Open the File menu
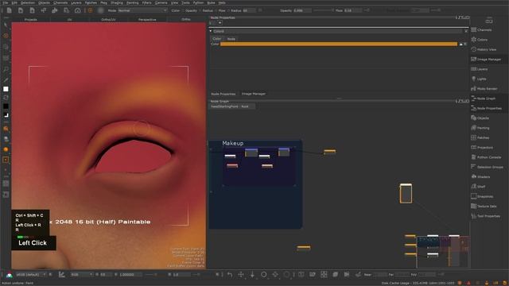 pyautogui.click(x=6, y=2)
